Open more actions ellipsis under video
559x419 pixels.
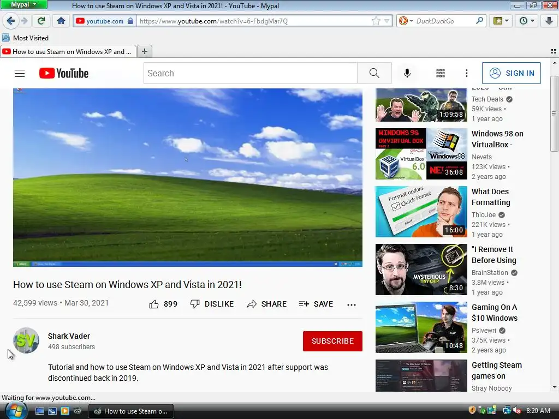(x=351, y=304)
